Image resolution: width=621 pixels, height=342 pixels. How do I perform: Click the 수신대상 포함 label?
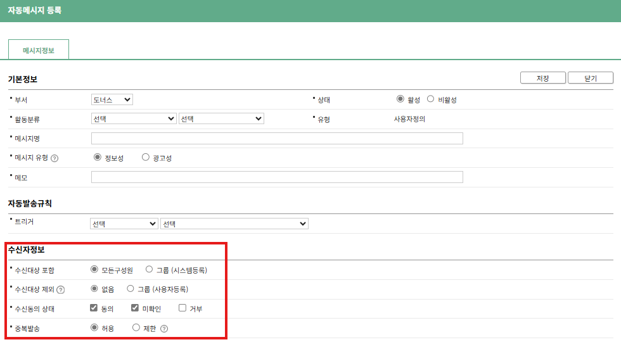coord(34,270)
